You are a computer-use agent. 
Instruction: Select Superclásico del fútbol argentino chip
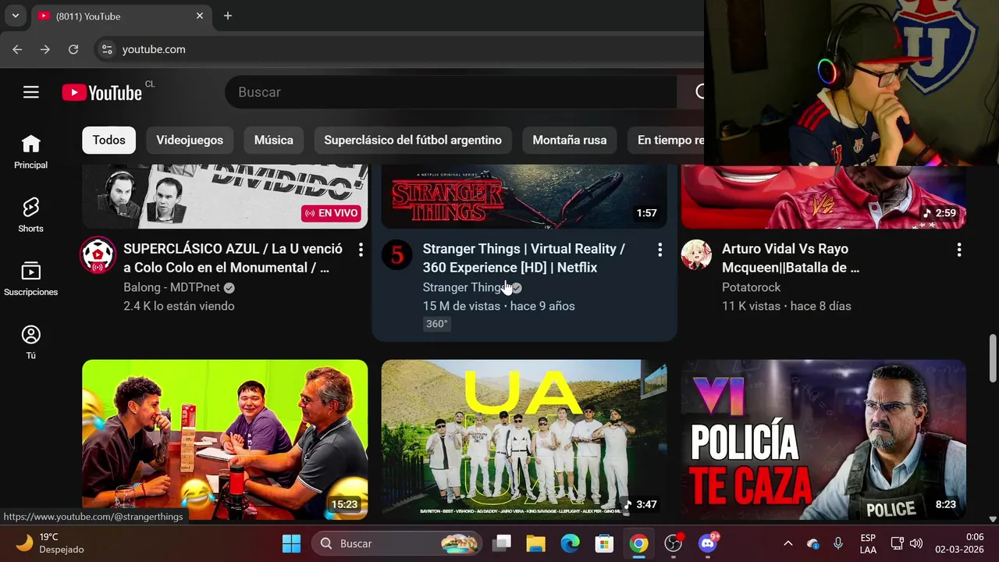tap(413, 140)
